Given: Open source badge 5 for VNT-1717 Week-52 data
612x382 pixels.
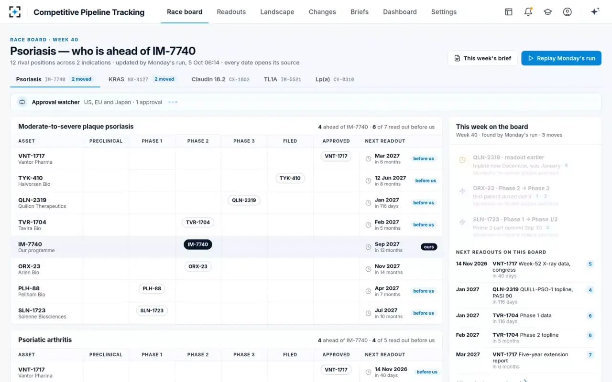Looking at the screenshot, I should click(590, 264).
